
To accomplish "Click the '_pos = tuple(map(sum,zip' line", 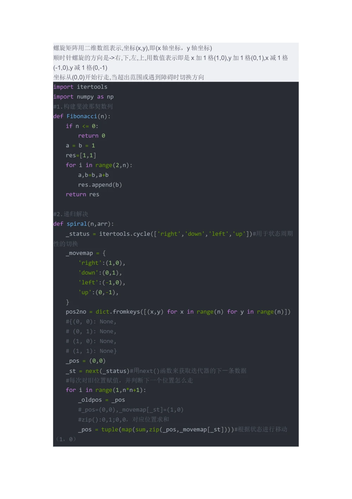I will (x=156, y=429).
